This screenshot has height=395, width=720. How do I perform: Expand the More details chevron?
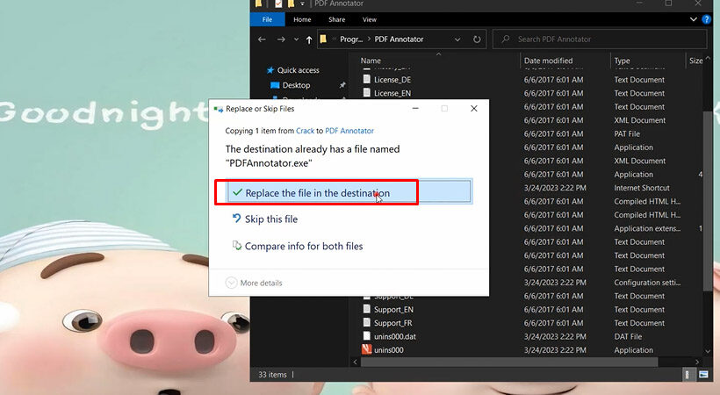232,283
